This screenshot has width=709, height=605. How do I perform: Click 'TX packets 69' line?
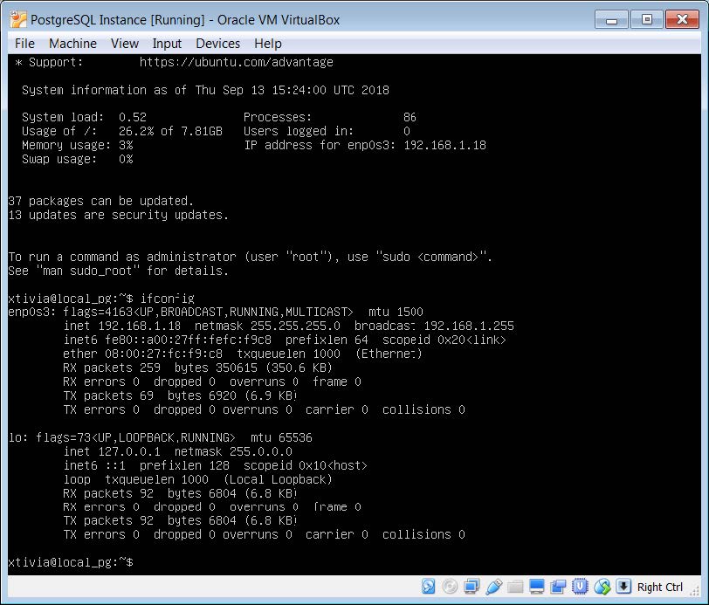coord(181,395)
